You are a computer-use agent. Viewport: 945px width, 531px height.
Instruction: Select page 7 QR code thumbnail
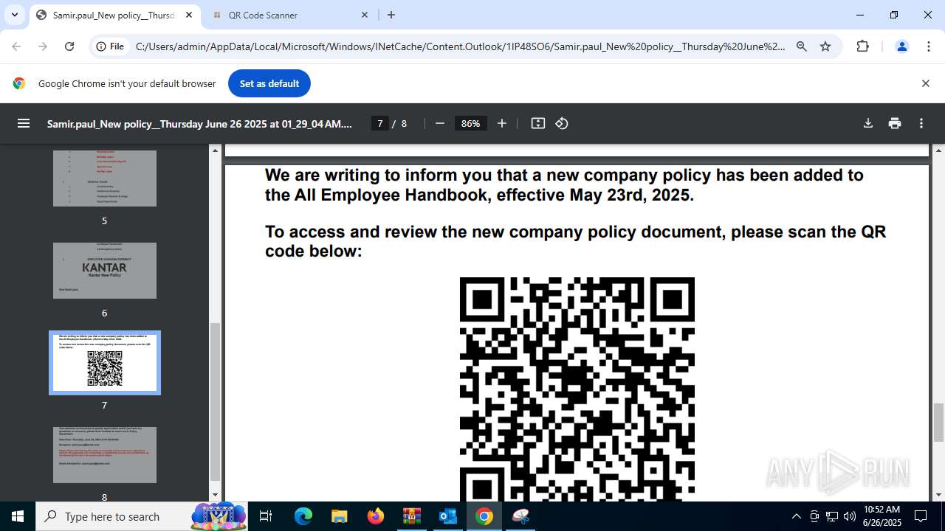tap(105, 363)
